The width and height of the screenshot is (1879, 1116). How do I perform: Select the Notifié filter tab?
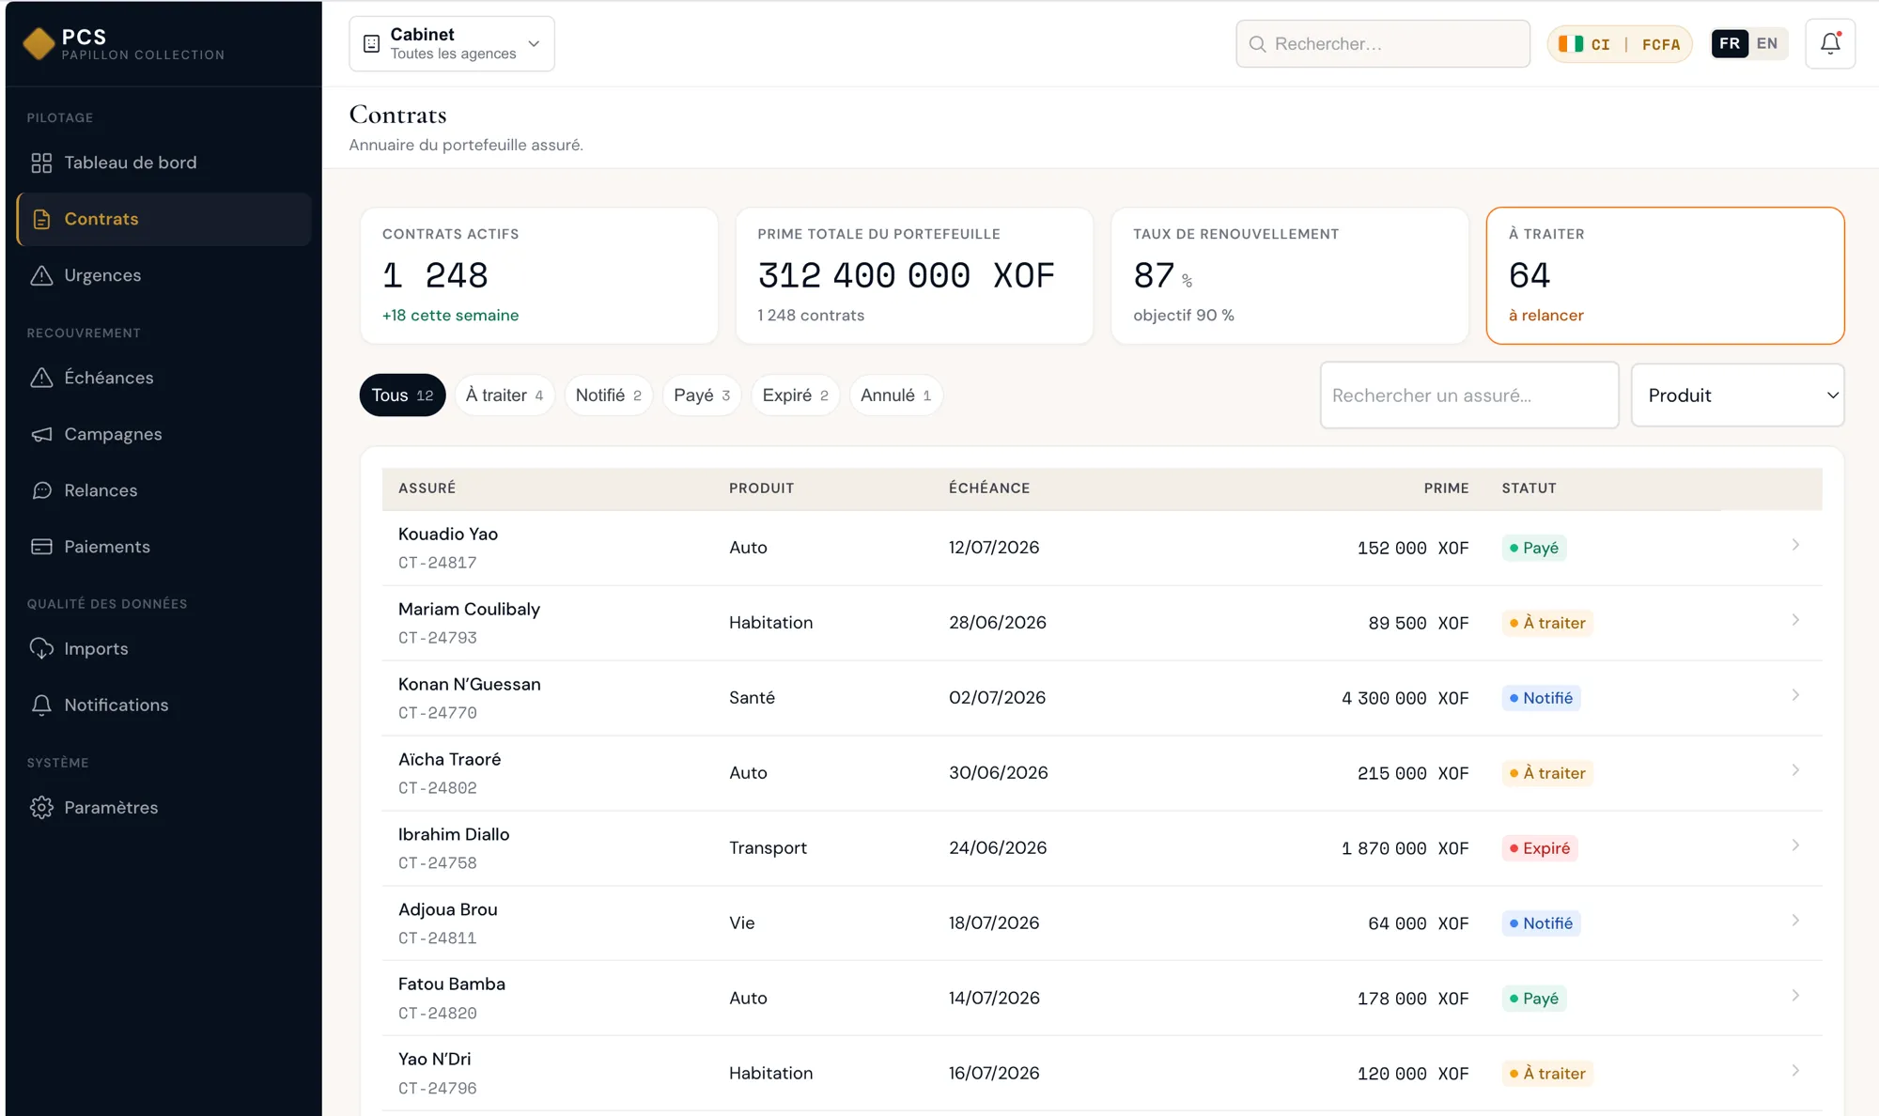coord(608,395)
